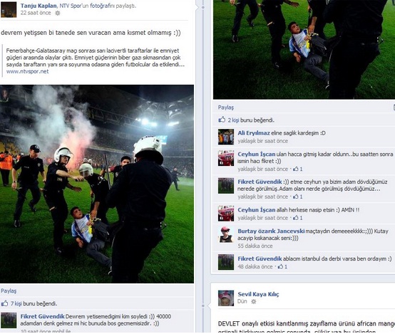Open NTV Spor page link
Screen dimensions: 395x334
(71, 6)
